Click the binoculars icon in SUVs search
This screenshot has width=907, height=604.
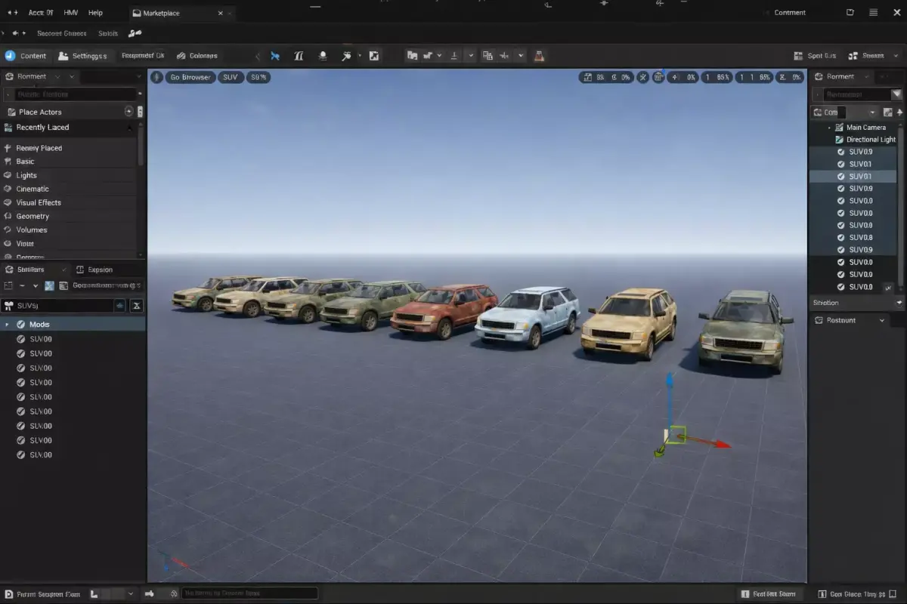click(9, 306)
